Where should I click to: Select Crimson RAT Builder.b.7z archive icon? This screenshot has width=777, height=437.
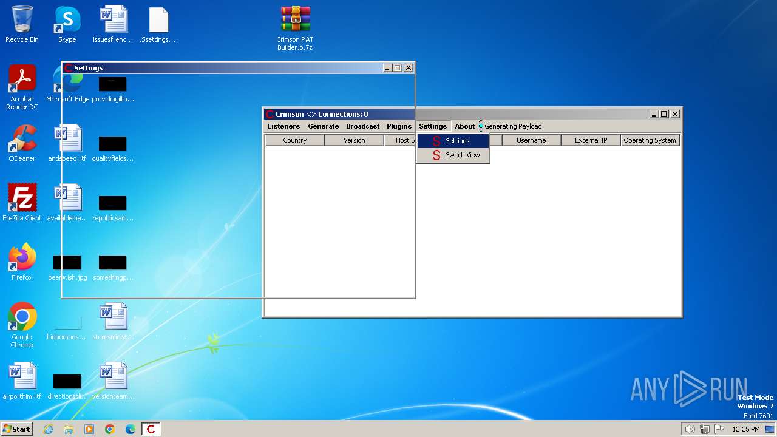point(295,28)
